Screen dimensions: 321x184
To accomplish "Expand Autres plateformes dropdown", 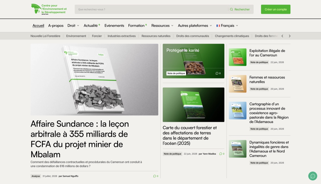I will [195, 26].
